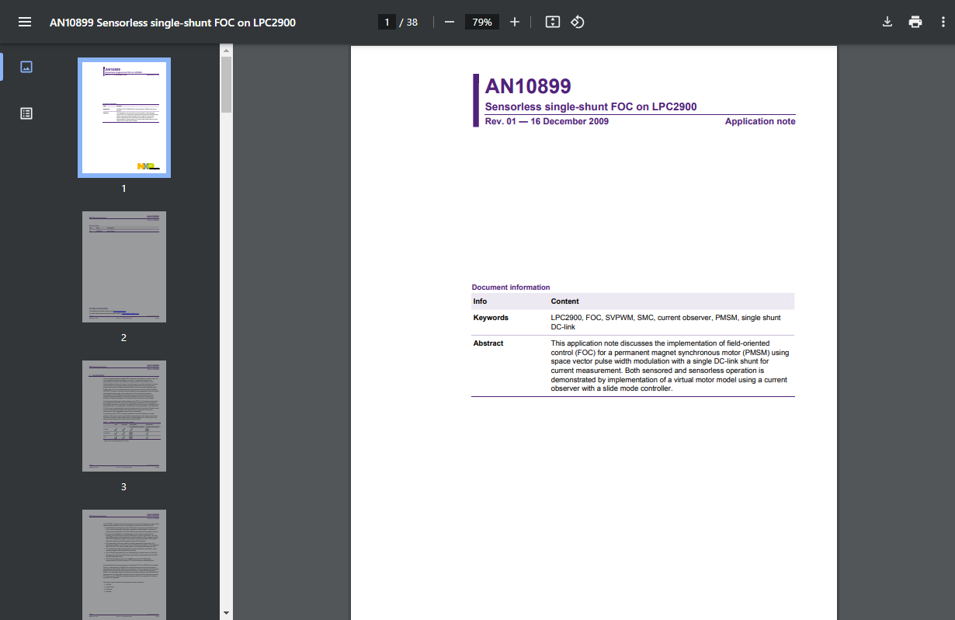The image size is (955, 620).
Task: Click the AN10899 heading on the page
Action: 528,86
